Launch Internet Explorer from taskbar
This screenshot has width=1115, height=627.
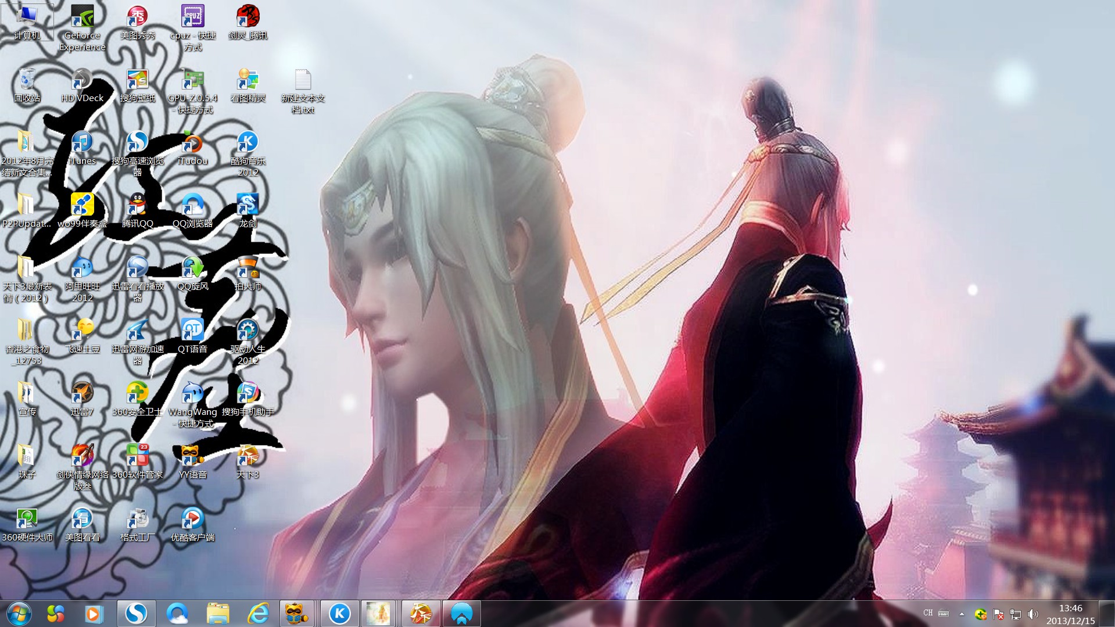click(258, 614)
